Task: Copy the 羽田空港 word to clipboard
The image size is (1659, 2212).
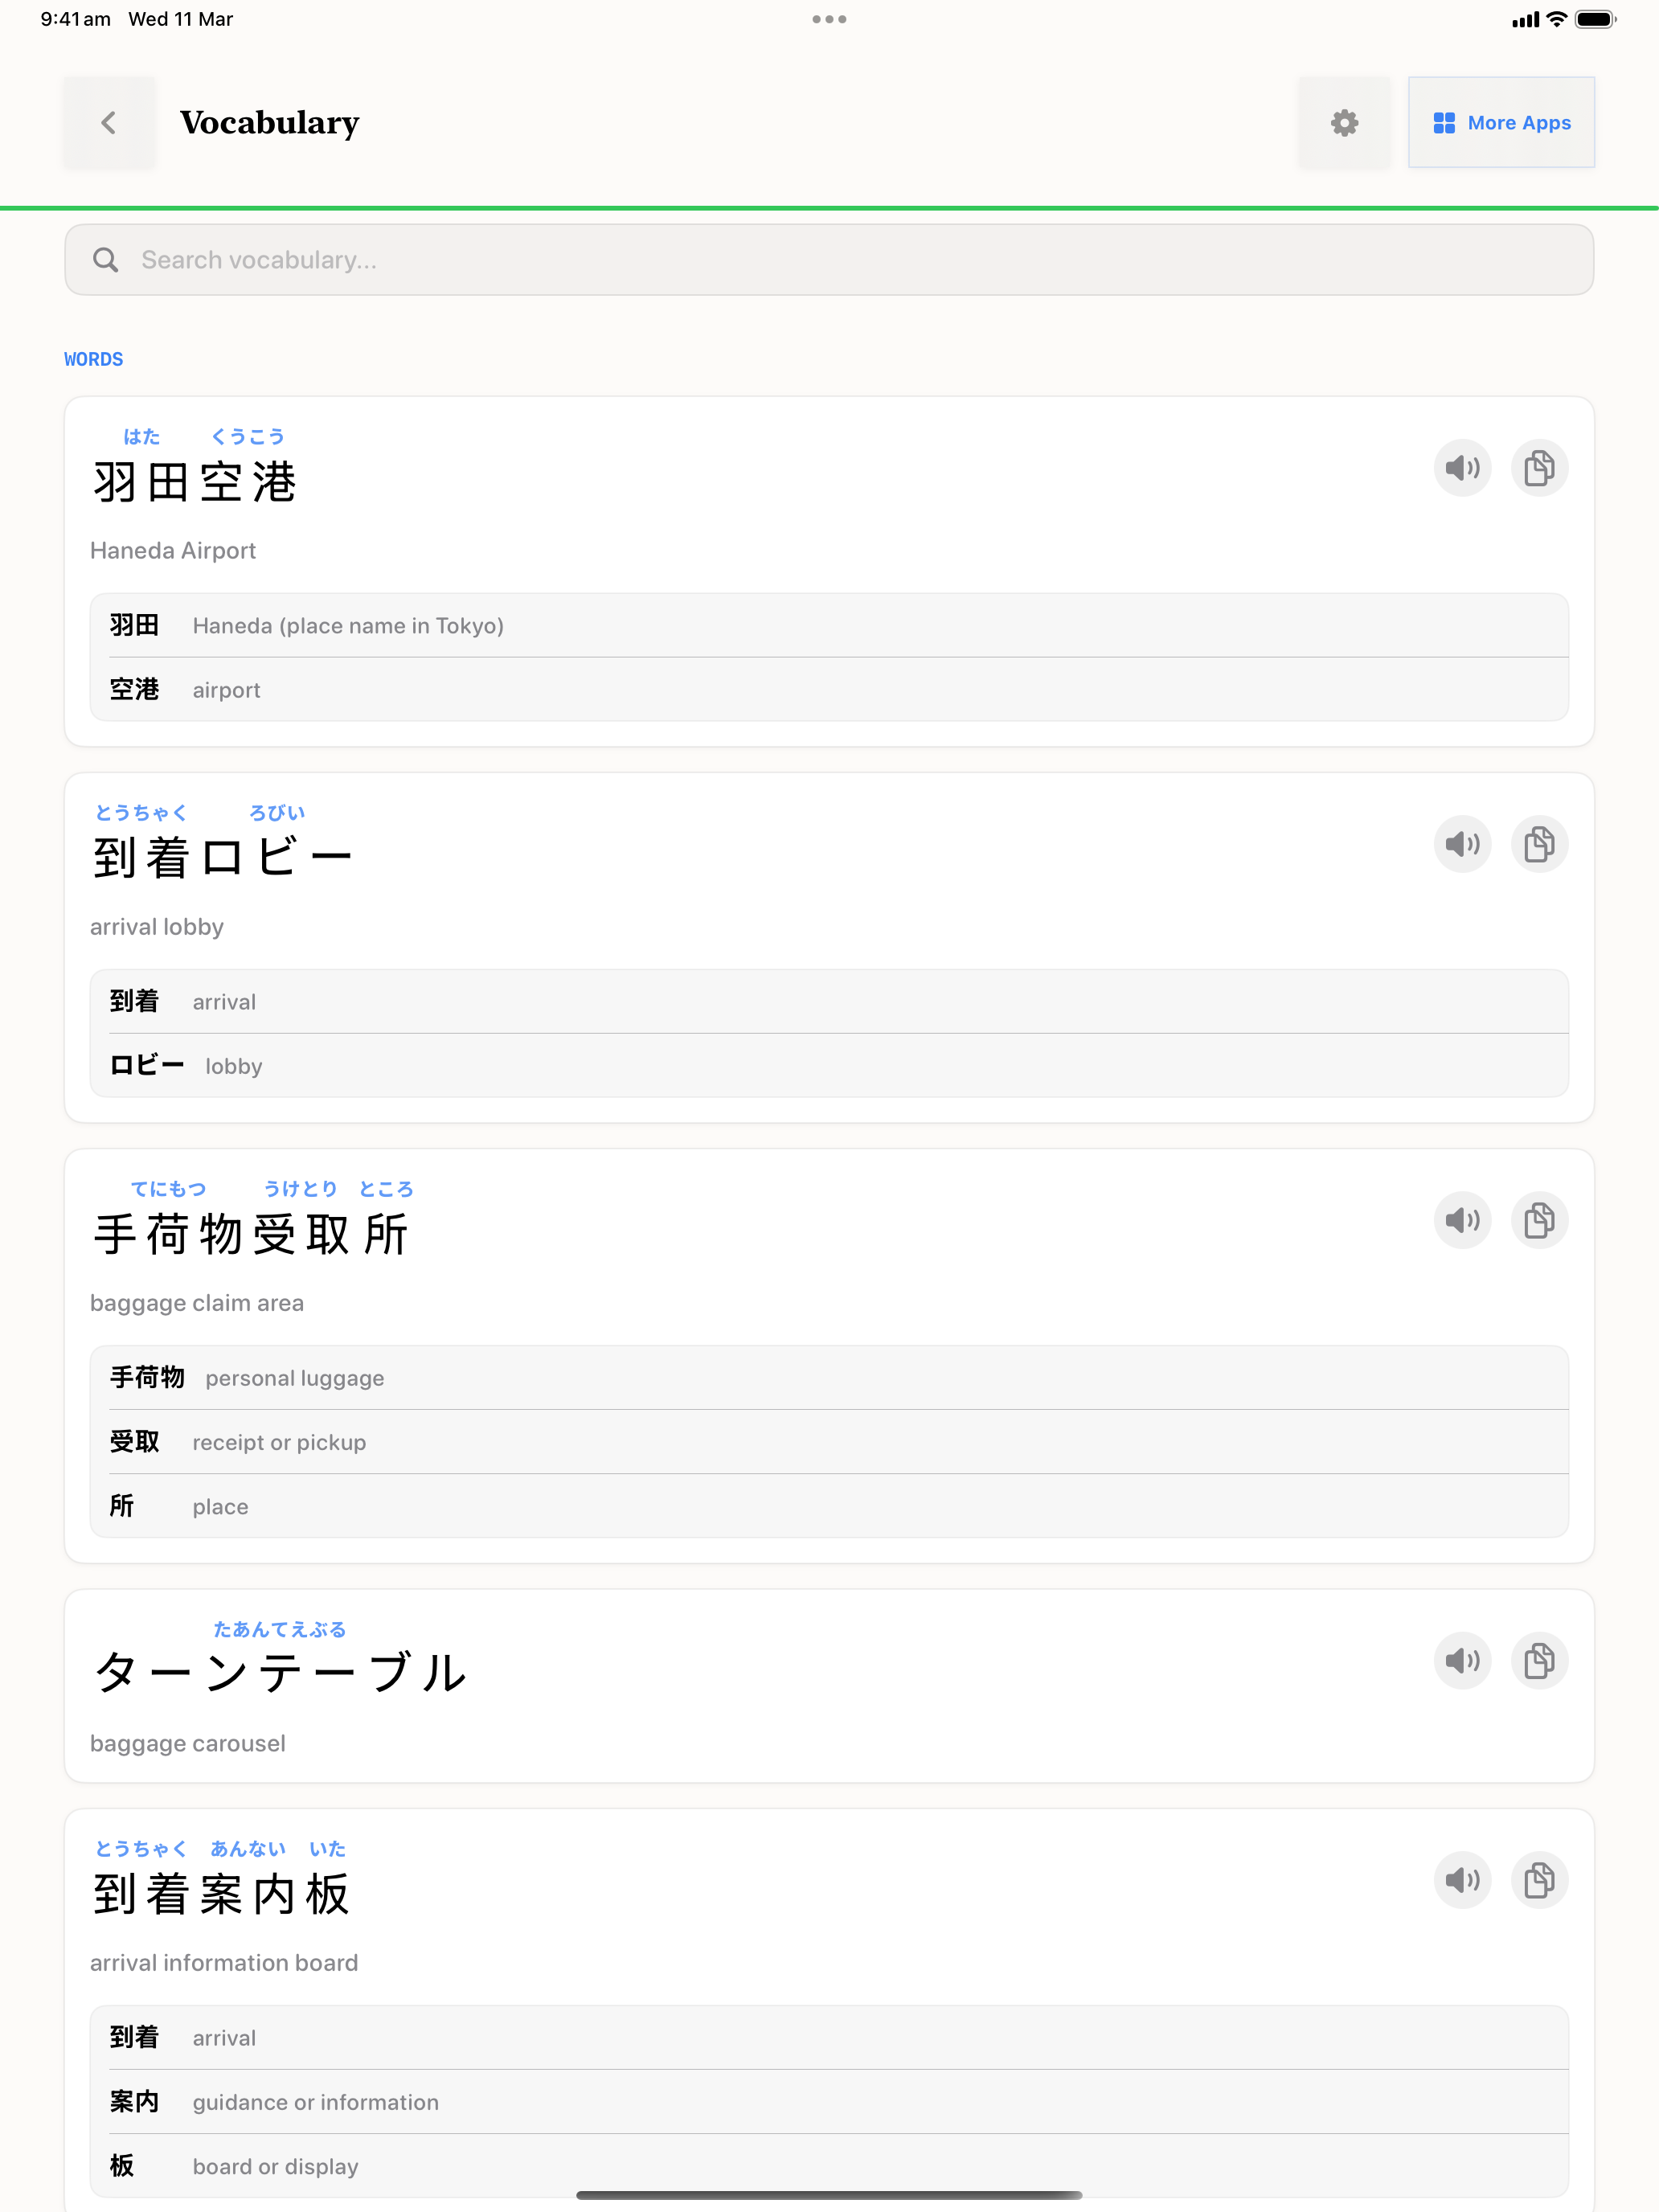Action: pyautogui.click(x=1539, y=468)
